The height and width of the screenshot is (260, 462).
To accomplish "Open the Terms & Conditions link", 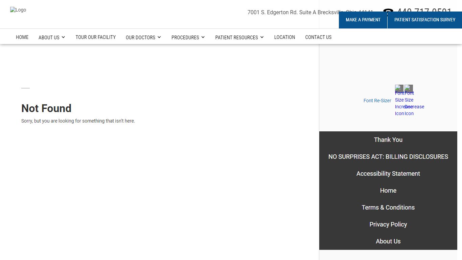I will [x=388, y=208].
